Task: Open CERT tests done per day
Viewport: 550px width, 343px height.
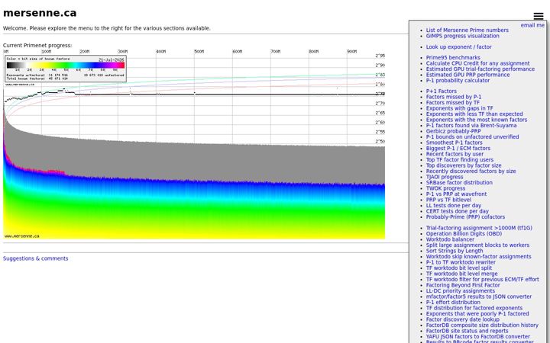Action: click(458, 211)
